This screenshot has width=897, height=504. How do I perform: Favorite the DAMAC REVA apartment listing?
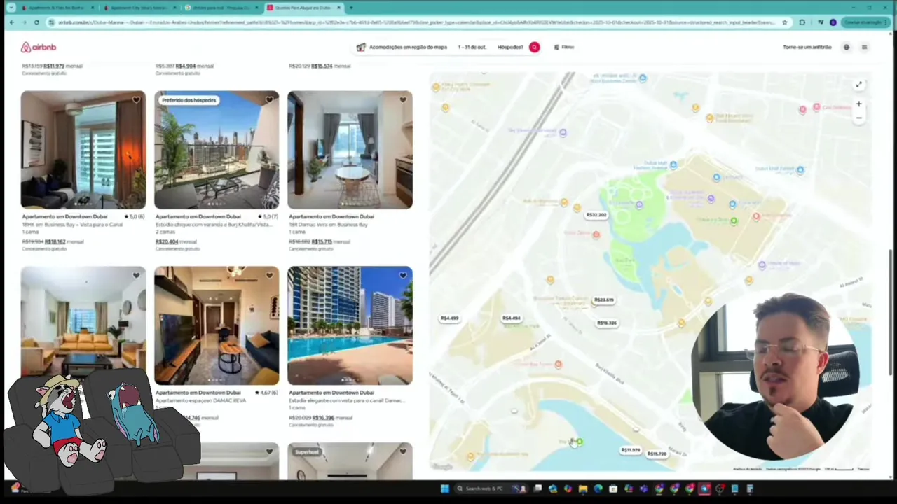pyautogui.click(x=269, y=275)
